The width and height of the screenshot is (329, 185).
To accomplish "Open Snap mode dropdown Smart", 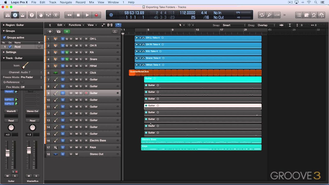I will pyautogui.click(x=234, y=25).
